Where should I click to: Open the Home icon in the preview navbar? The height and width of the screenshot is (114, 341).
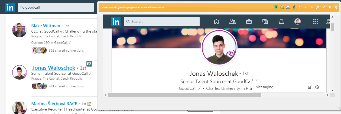coord(216,22)
